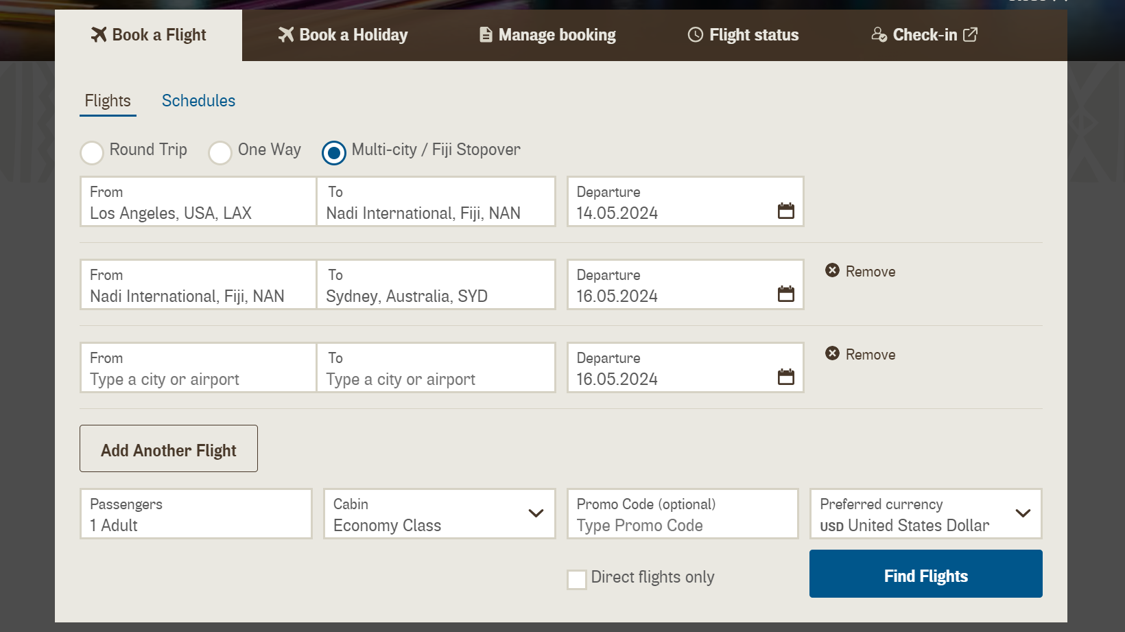
Task: Open calendar icon for second flight departure
Action: coord(785,294)
